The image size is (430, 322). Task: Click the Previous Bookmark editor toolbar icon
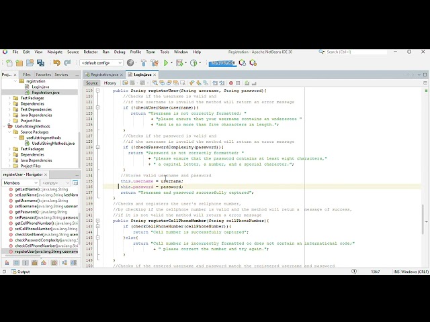click(191, 83)
